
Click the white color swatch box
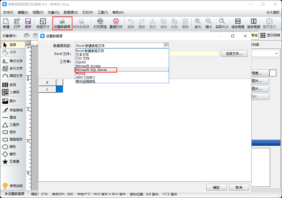[x=273, y=73]
